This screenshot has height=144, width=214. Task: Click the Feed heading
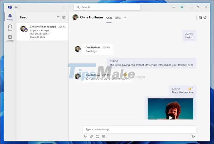click(24, 17)
